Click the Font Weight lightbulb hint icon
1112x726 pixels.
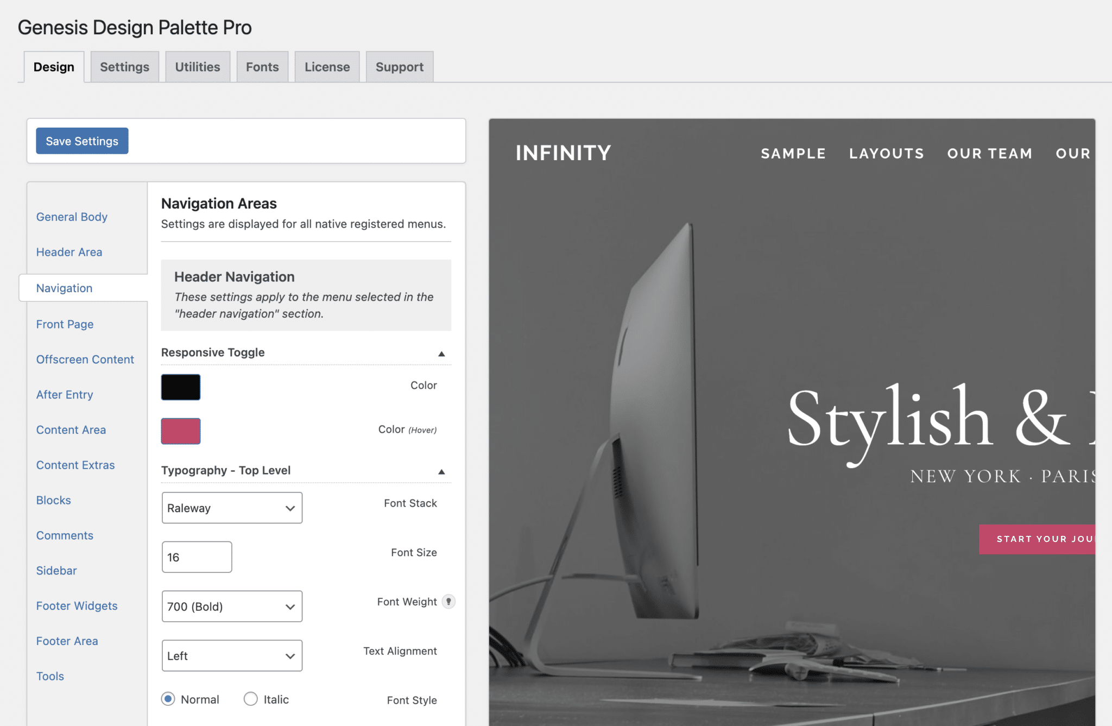coord(448,602)
